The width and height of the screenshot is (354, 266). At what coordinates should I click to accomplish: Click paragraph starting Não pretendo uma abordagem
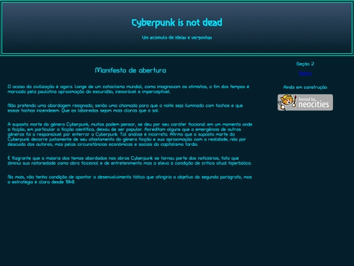pyautogui.click(x=125, y=108)
